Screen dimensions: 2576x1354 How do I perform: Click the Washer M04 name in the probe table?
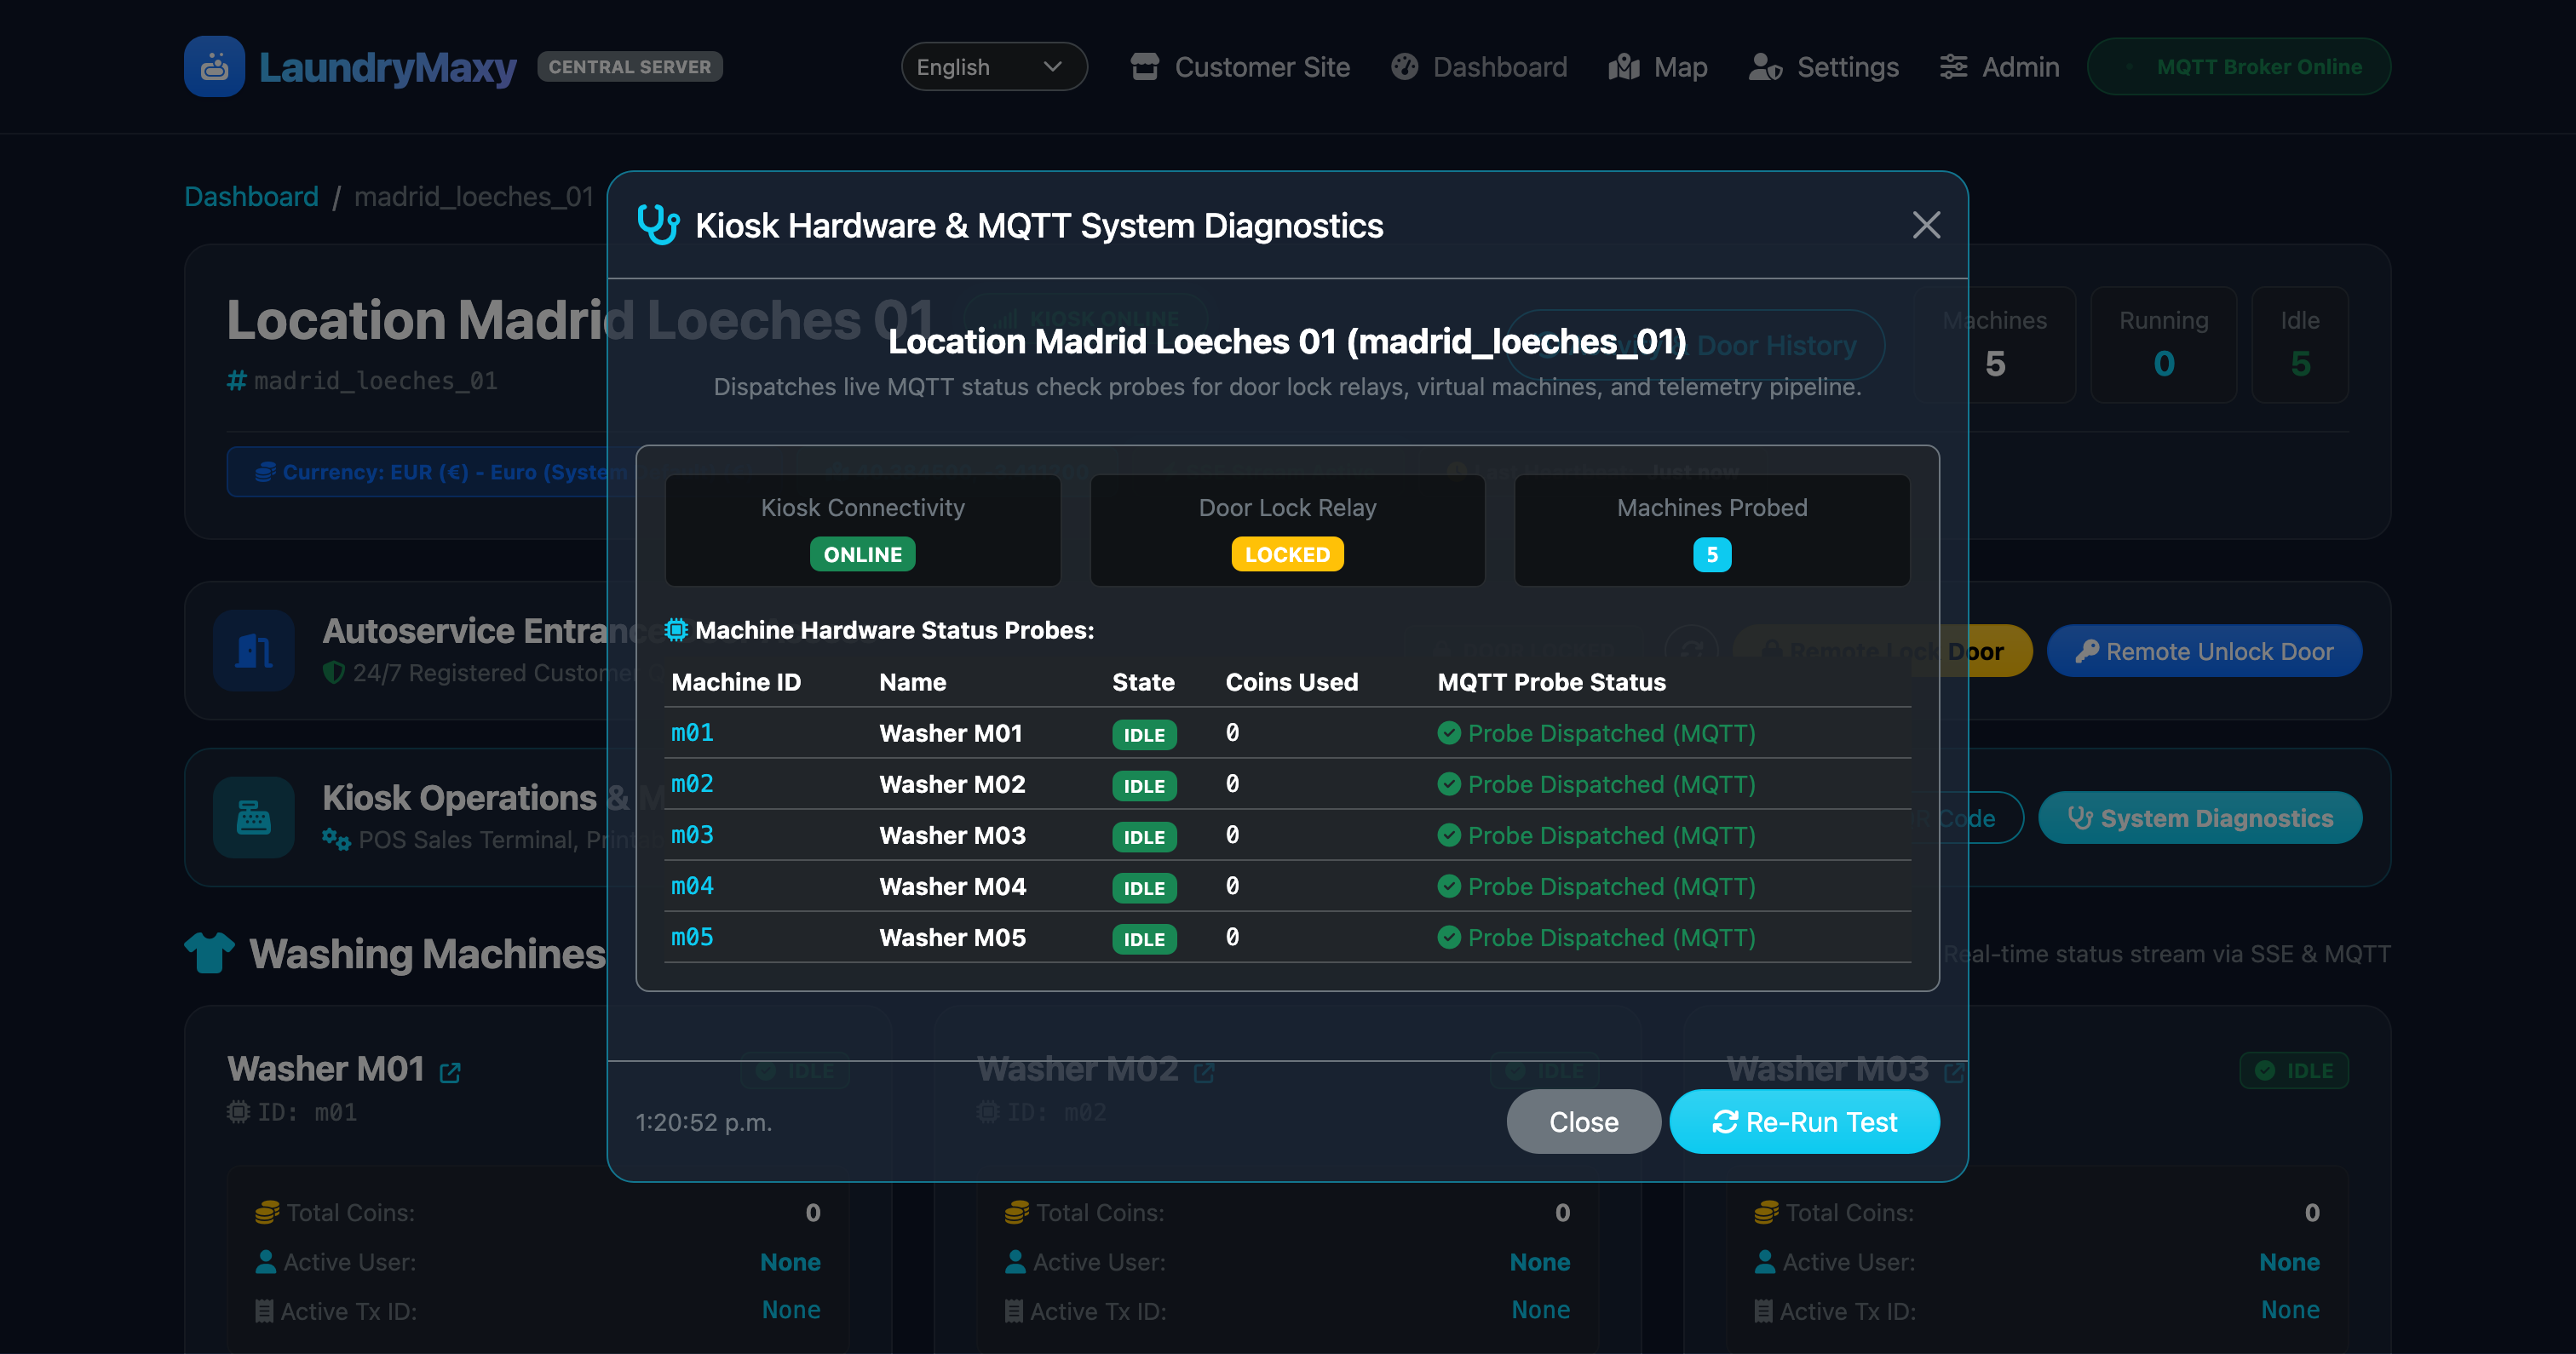[x=952, y=886]
